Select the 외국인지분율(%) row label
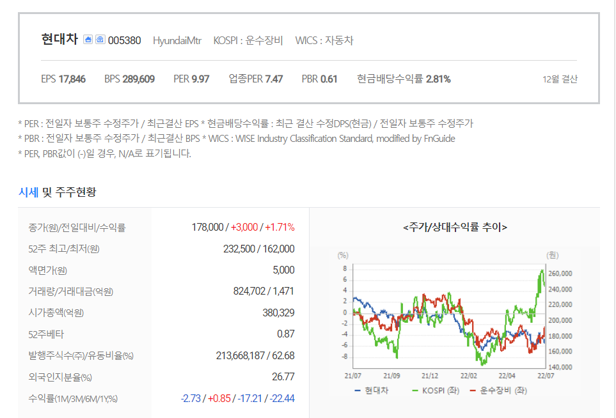 pos(60,378)
